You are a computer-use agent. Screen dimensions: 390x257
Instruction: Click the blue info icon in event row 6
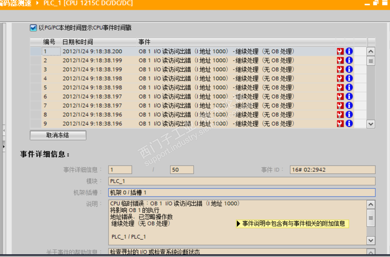tap(349, 96)
